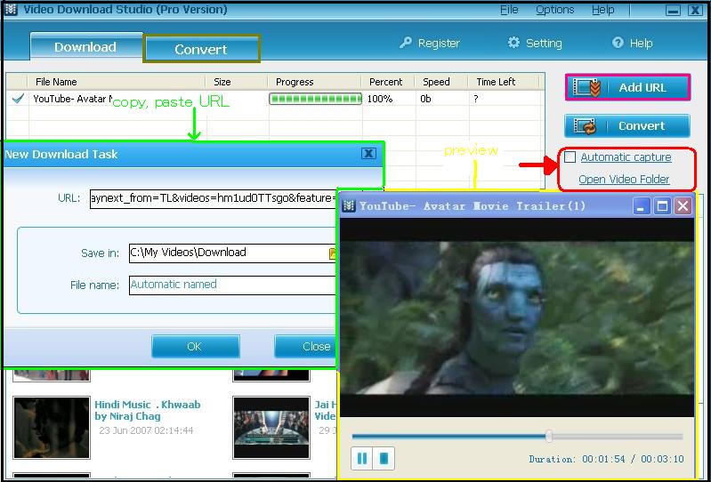Click the download progress bar for Avatar
Viewport: 711px width, 482px height.
point(316,99)
